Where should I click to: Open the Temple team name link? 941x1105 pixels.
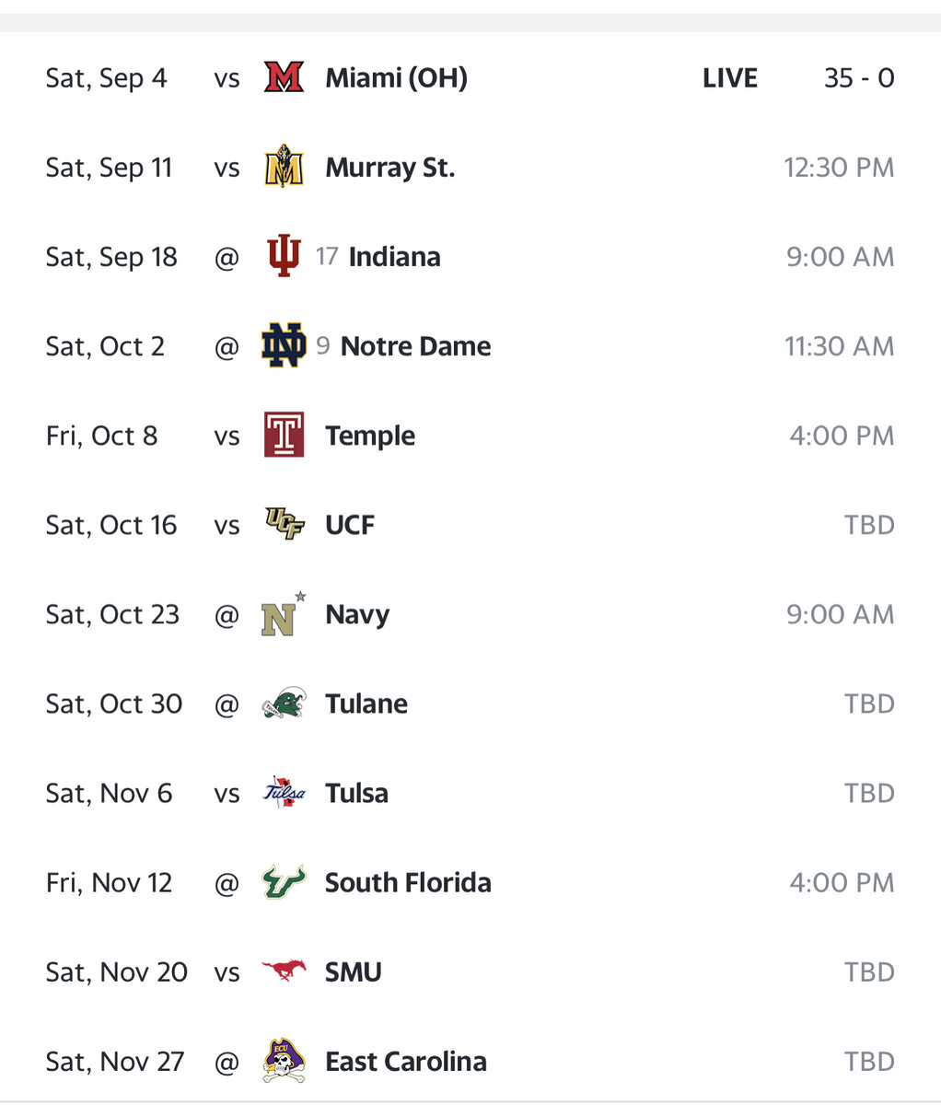coord(370,436)
